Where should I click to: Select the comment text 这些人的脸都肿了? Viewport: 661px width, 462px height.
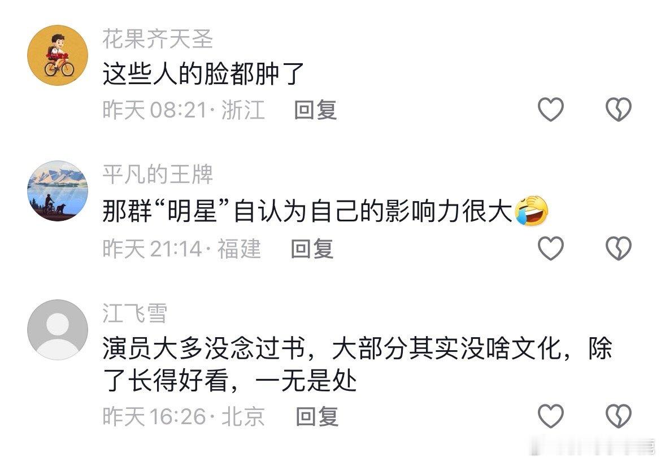[x=203, y=74]
